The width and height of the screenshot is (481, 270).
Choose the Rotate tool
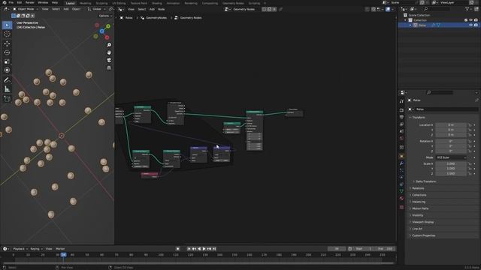coord(7,52)
